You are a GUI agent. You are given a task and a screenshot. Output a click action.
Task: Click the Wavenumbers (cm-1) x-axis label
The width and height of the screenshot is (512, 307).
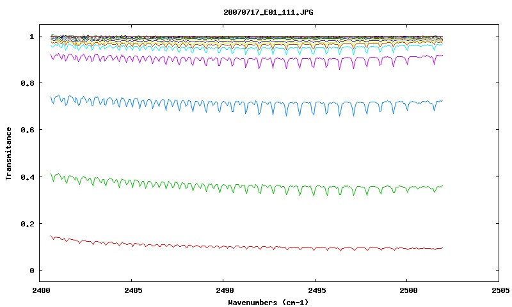coord(268,303)
